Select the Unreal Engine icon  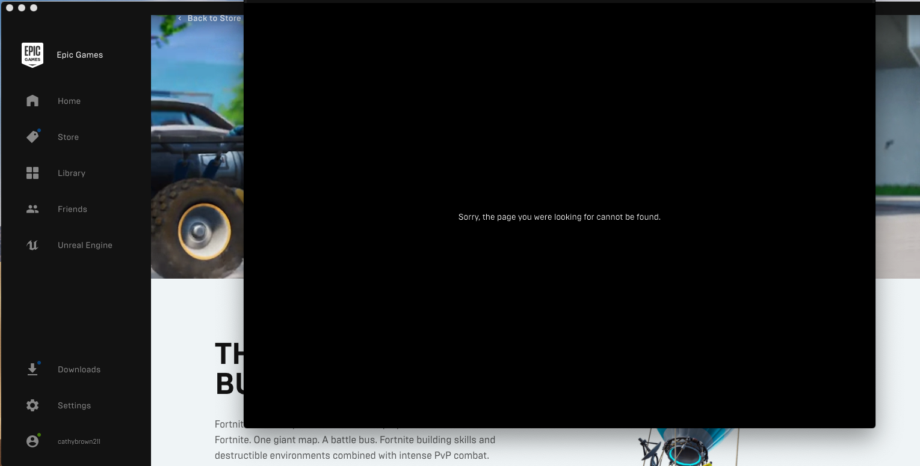[x=32, y=244]
